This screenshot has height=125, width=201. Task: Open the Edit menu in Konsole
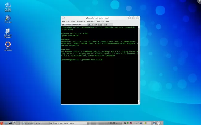68,22
